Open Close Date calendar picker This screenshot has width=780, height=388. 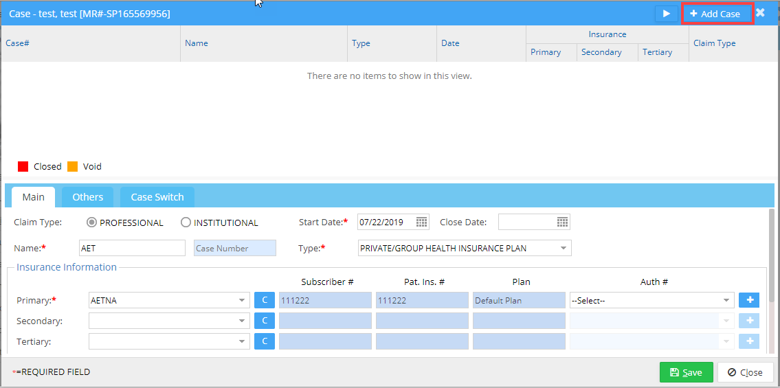click(x=562, y=222)
